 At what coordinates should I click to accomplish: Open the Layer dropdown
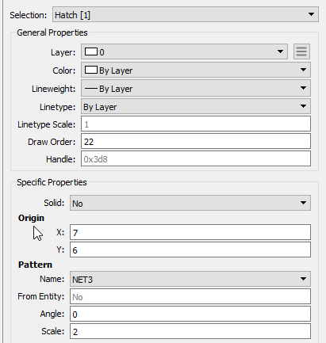click(x=184, y=51)
